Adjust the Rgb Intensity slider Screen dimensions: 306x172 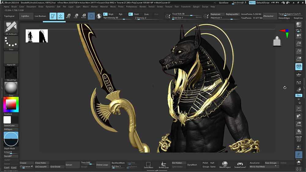[115, 18]
